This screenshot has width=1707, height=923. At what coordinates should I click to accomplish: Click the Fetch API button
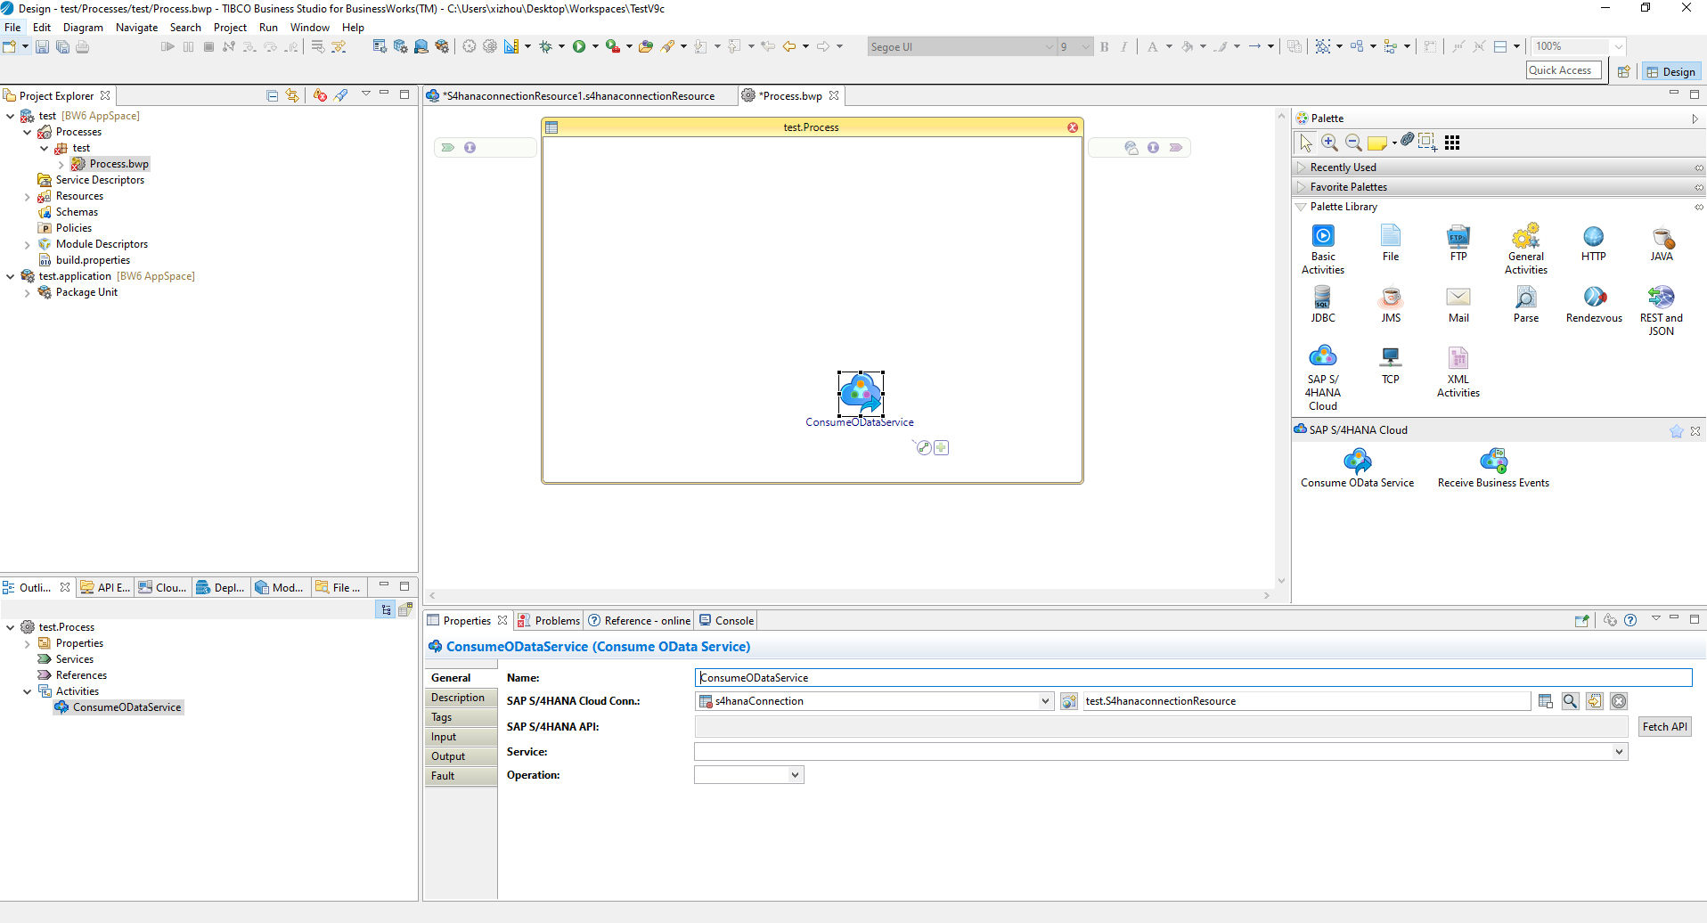1664,727
